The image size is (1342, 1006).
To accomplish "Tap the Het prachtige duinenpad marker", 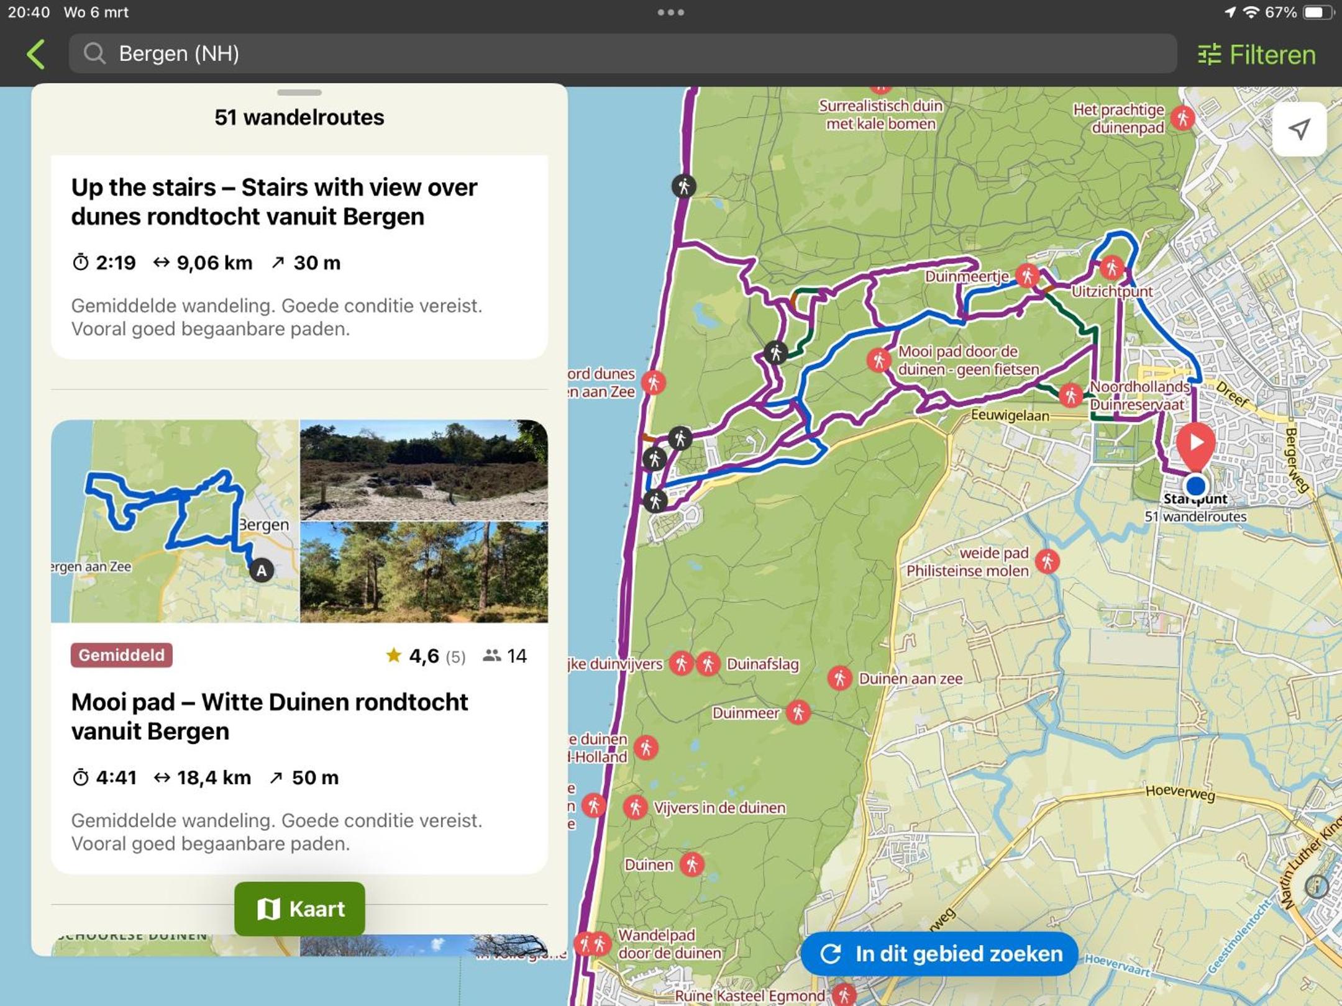I will pos(1182,117).
